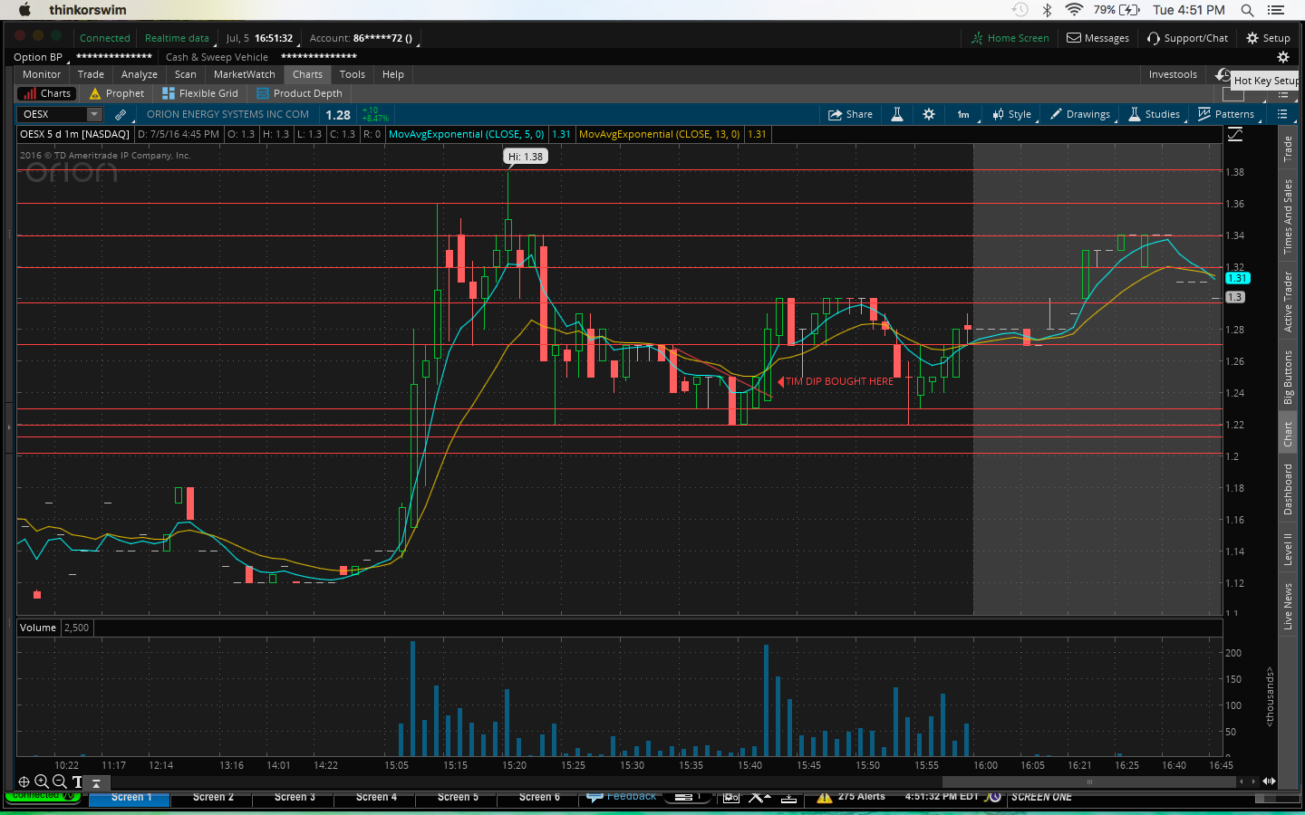Open chart settings gear icon
Viewport: 1305px width, 815px height.
coord(929,114)
